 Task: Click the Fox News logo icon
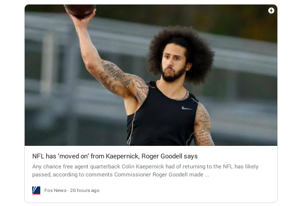click(36, 190)
